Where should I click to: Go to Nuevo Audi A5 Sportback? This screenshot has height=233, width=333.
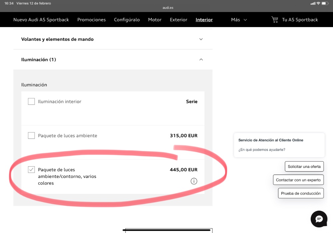coord(41,20)
